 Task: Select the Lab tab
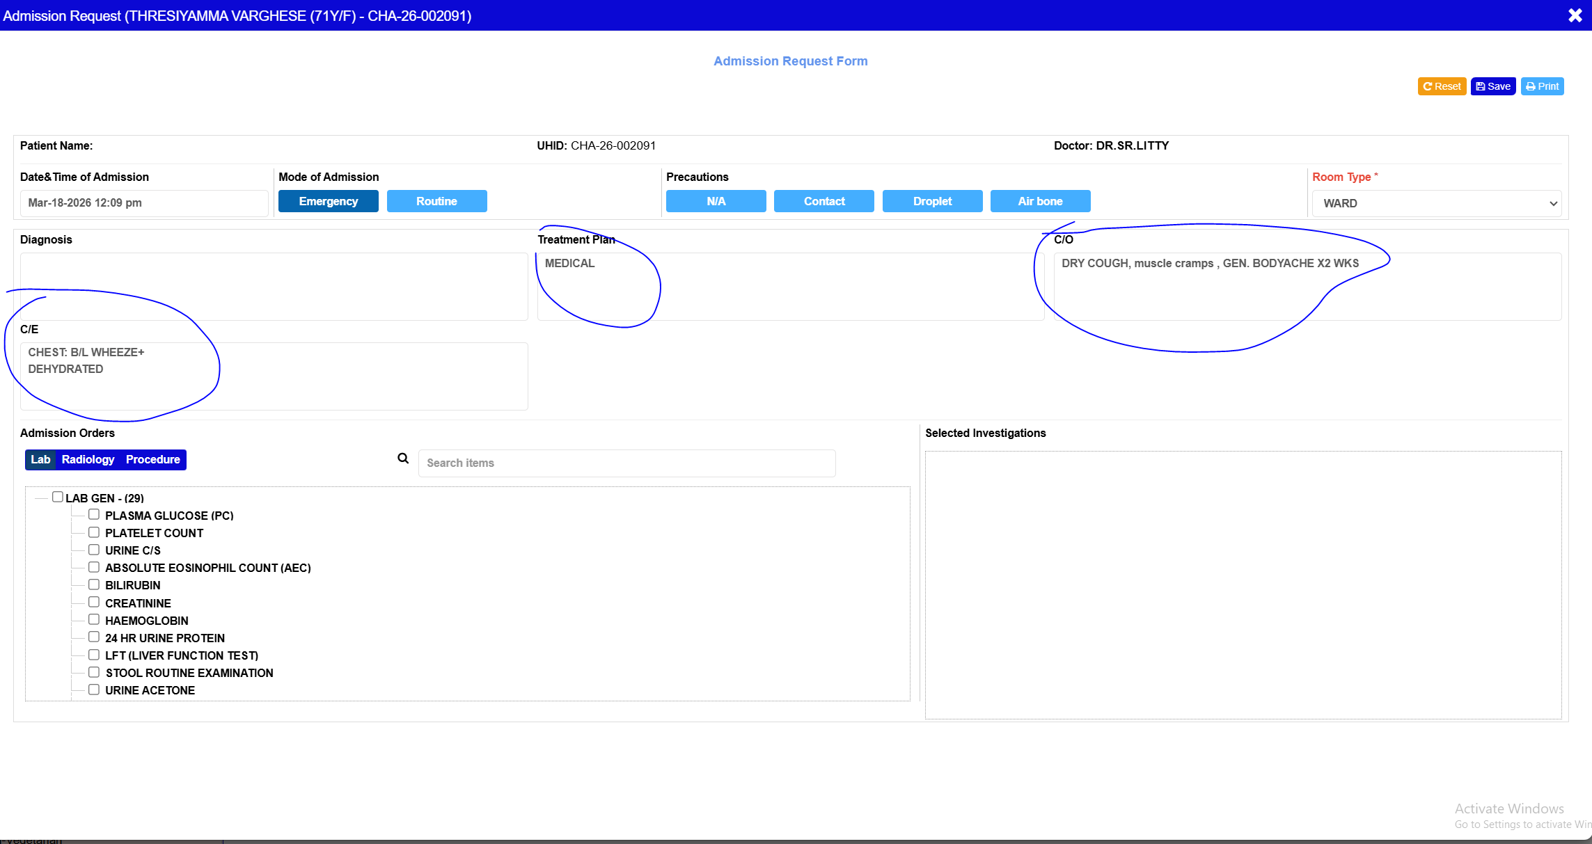(x=40, y=460)
